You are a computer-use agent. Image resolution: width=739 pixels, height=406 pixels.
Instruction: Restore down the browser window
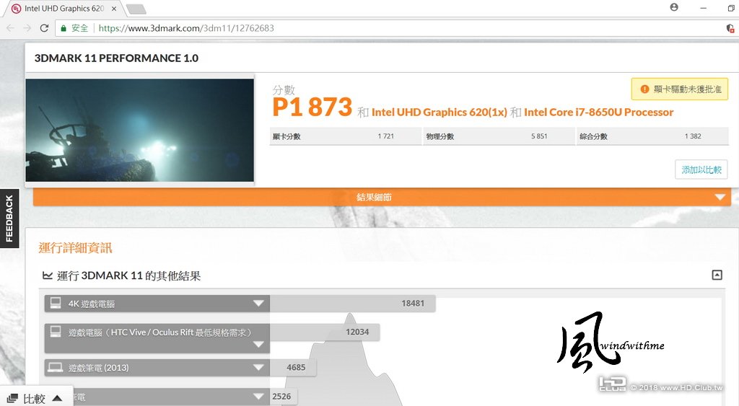point(731,8)
